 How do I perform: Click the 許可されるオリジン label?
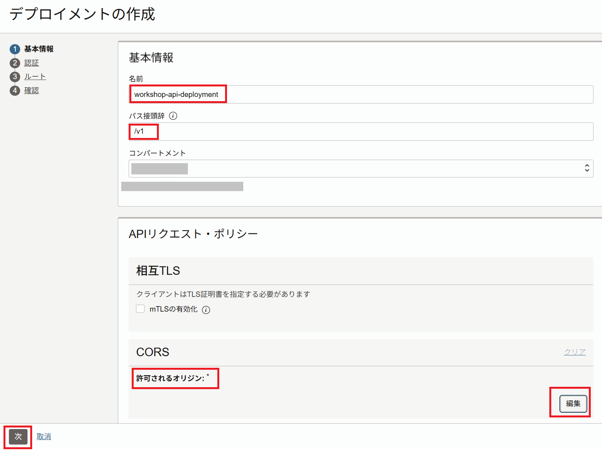(x=170, y=378)
